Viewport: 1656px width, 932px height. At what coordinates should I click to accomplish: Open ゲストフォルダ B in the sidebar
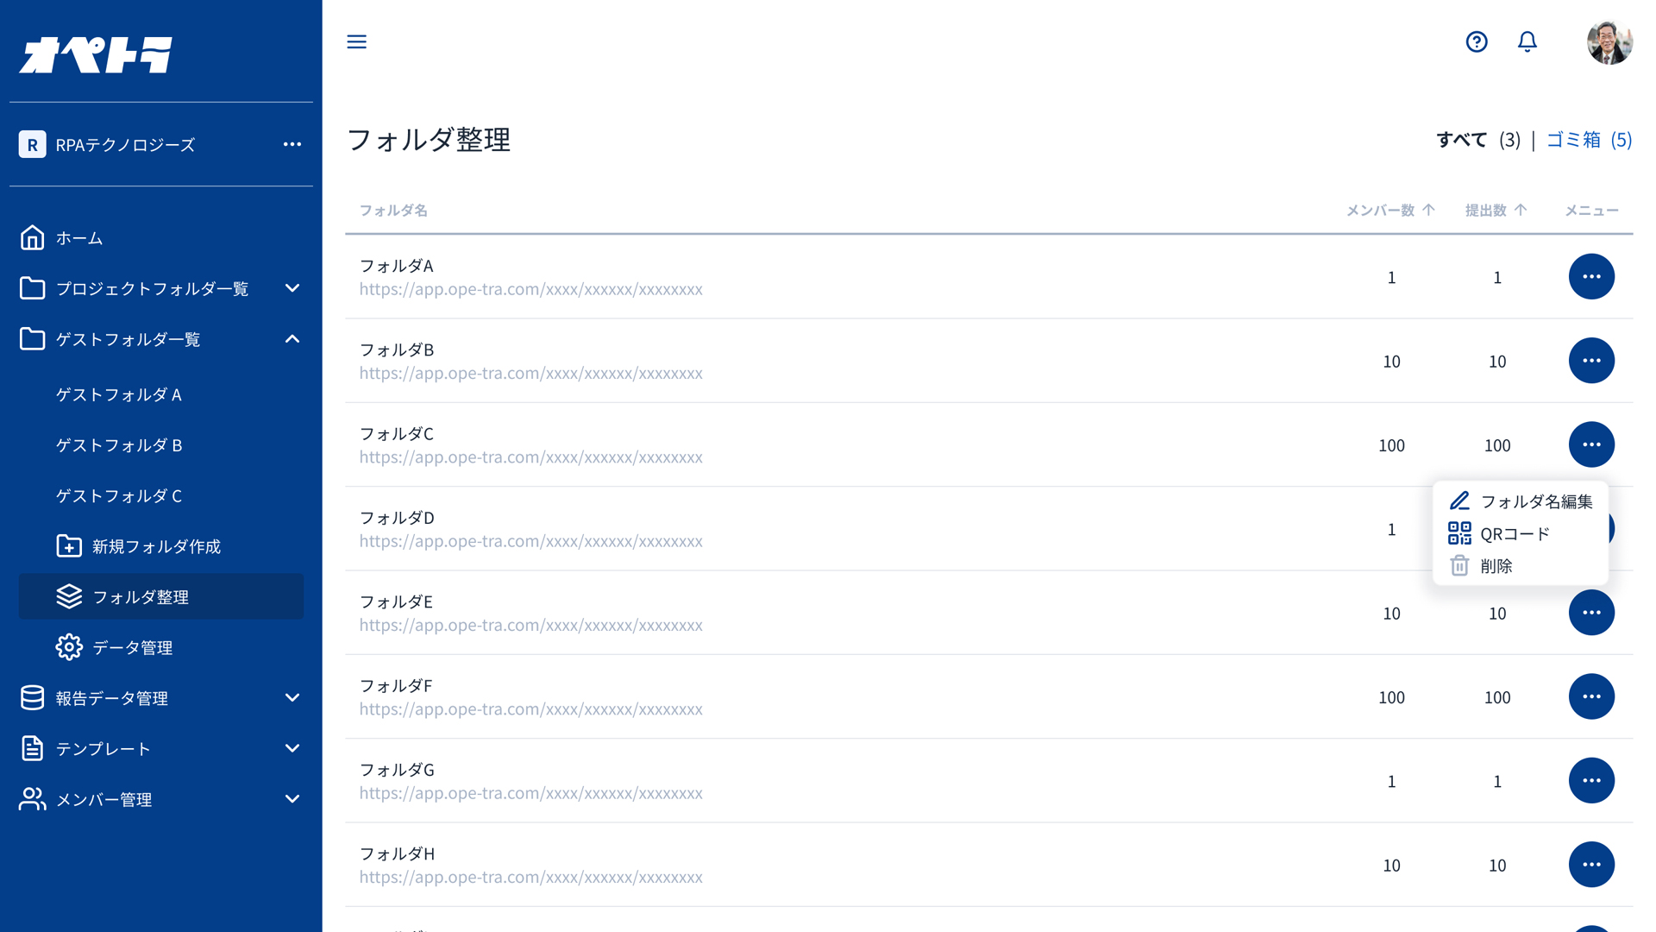(x=119, y=445)
